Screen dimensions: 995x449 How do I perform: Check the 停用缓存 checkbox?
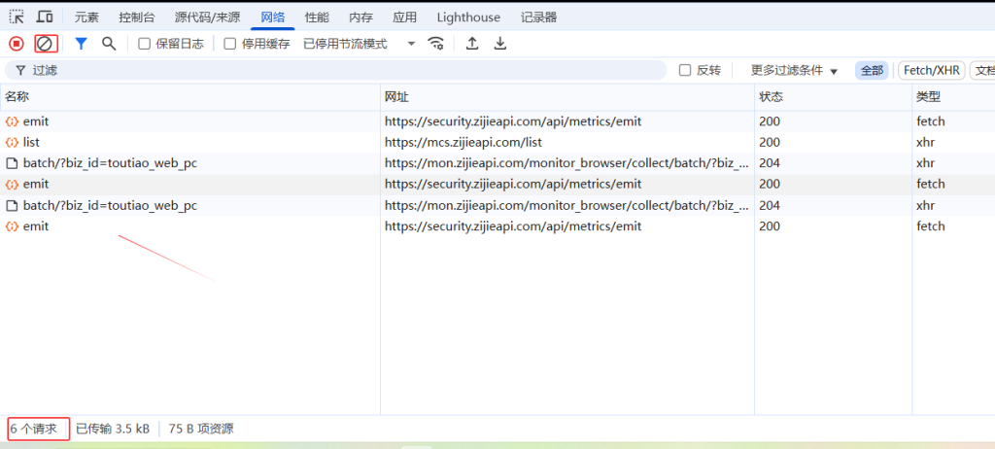[230, 44]
